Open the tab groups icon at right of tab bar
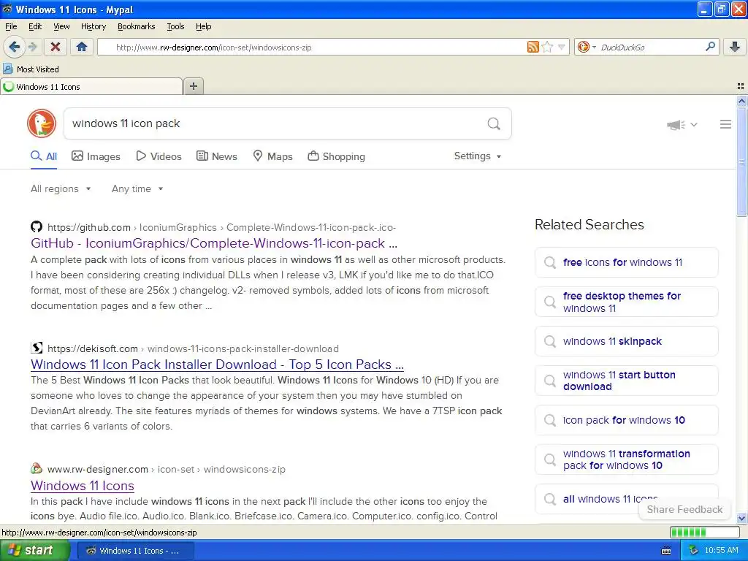Image resolution: width=748 pixels, height=561 pixels. point(741,86)
